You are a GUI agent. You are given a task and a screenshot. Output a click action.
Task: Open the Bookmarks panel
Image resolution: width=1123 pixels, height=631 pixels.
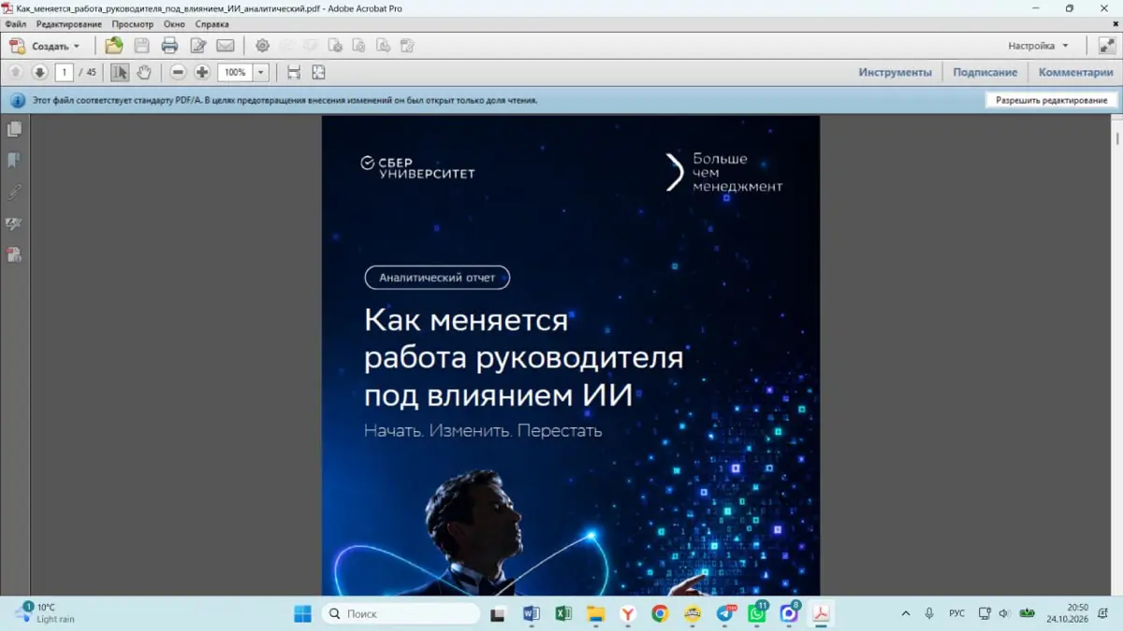pyautogui.click(x=14, y=161)
